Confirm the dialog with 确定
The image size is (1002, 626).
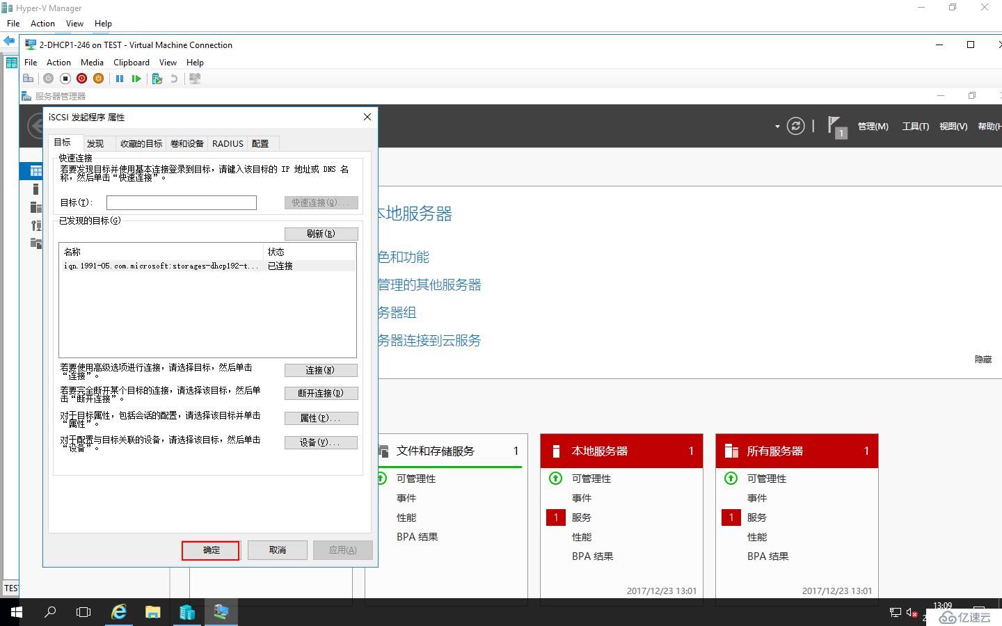211,550
